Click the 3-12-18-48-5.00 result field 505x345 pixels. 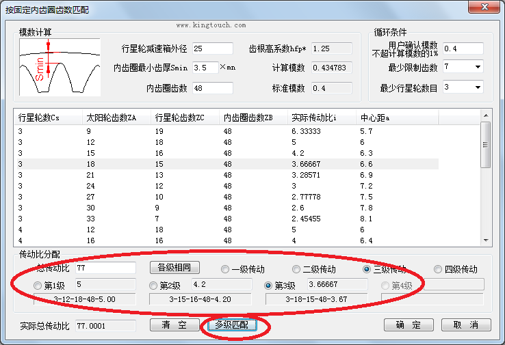pyautogui.click(x=85, y=299)
